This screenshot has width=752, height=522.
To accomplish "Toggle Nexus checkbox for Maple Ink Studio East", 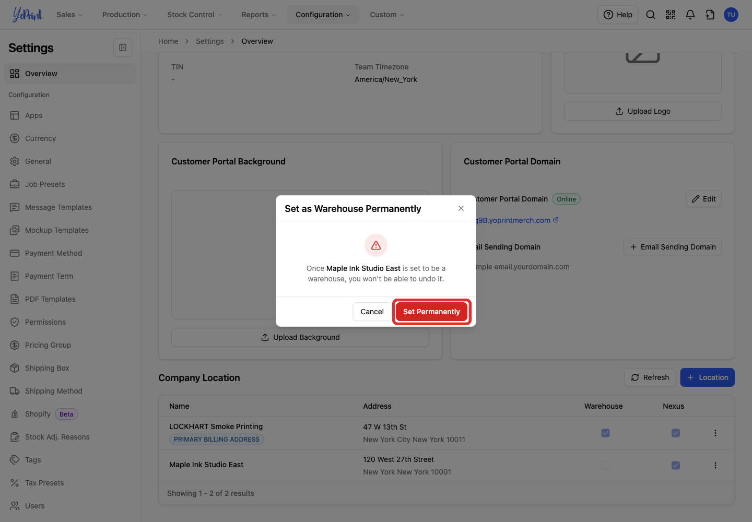I will pos(676,465).
